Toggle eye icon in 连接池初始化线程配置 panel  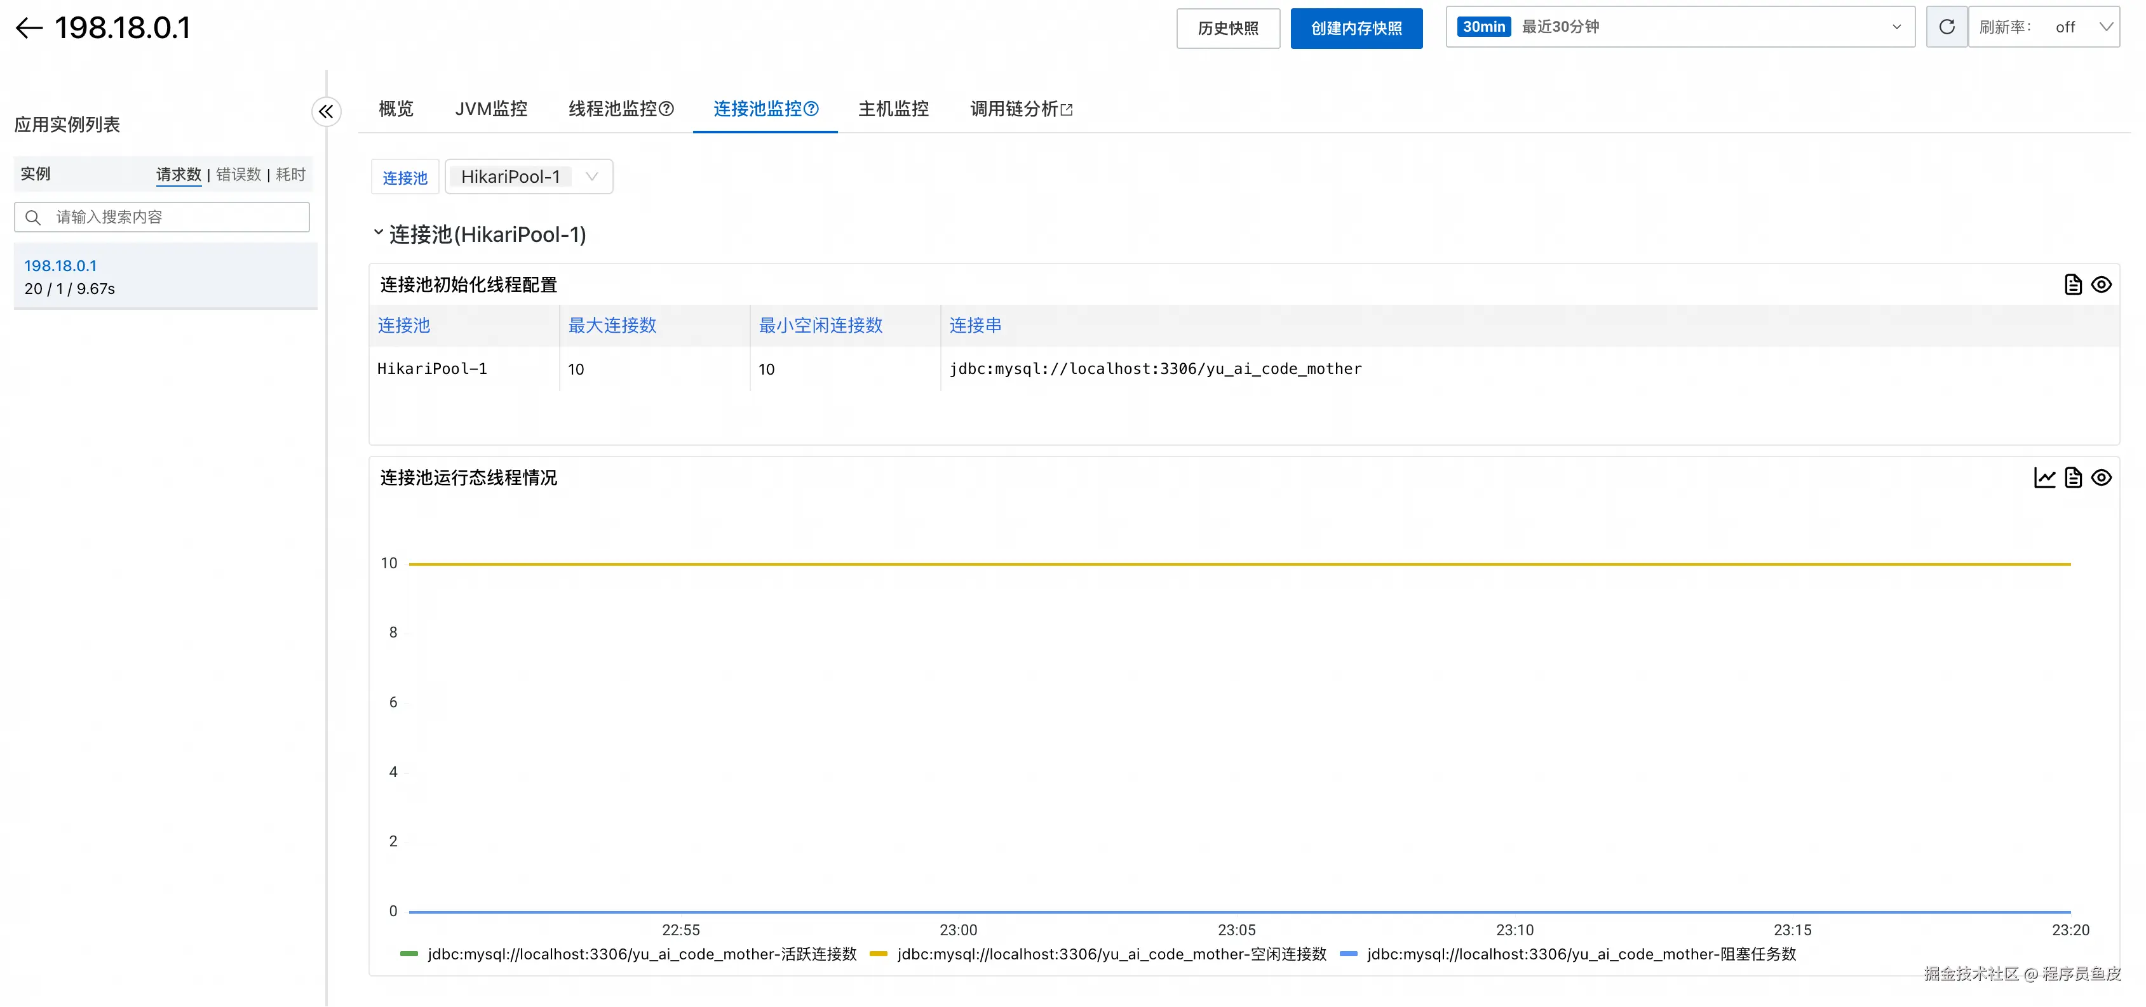2101,285
